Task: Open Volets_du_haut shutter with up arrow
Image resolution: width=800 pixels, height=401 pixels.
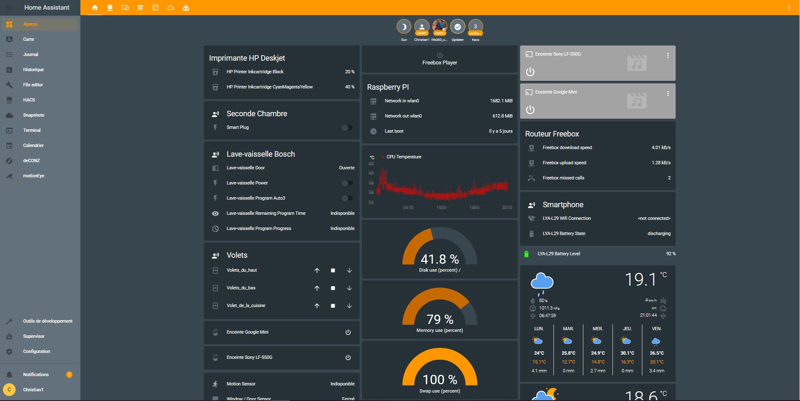Action: (x=317, y=270)
